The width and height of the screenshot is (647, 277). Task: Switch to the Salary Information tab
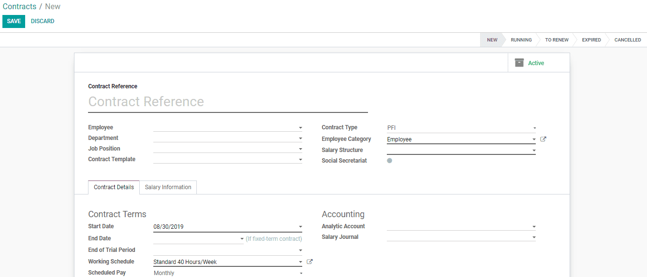168,187
